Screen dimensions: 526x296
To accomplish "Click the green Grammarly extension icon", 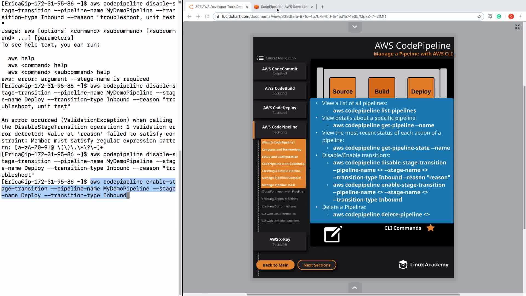I will point(499,16).
